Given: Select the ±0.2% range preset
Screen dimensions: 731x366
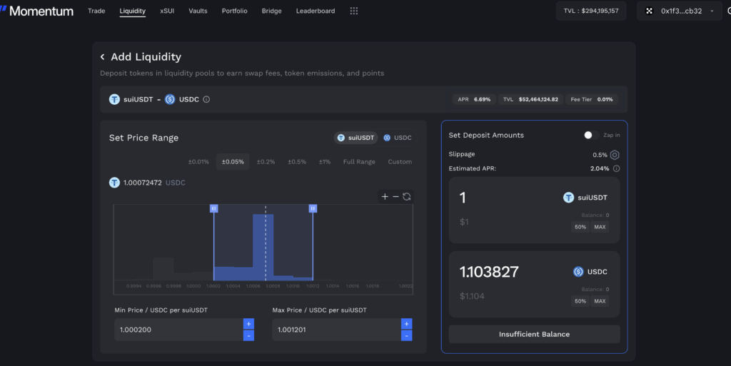Looking at the screenshot, I should [x=266, y=162].
